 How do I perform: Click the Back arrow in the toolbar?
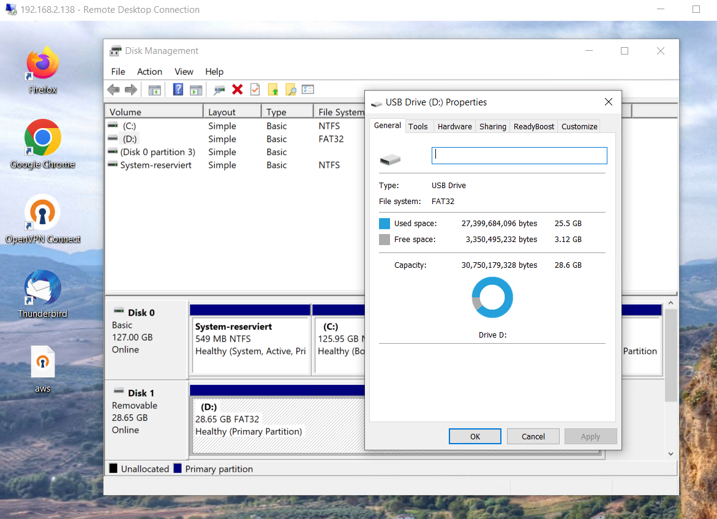click(x=113, y=90)
